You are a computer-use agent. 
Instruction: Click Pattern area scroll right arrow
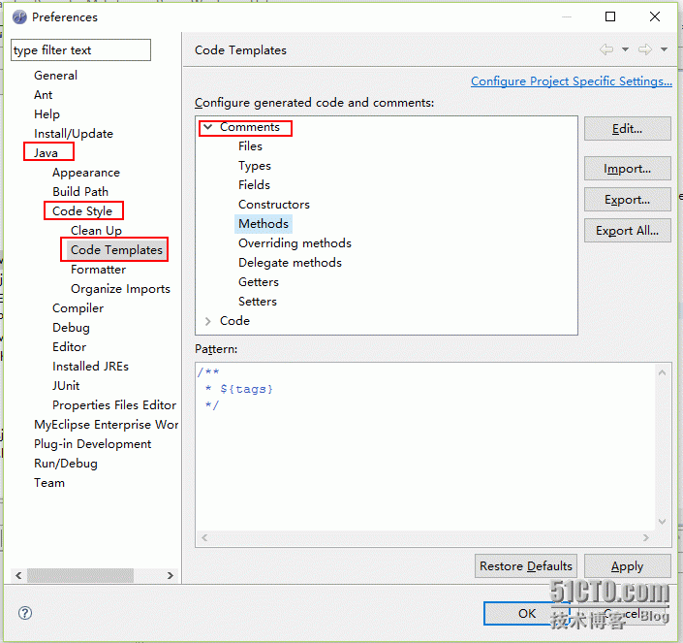pos(646,538)
